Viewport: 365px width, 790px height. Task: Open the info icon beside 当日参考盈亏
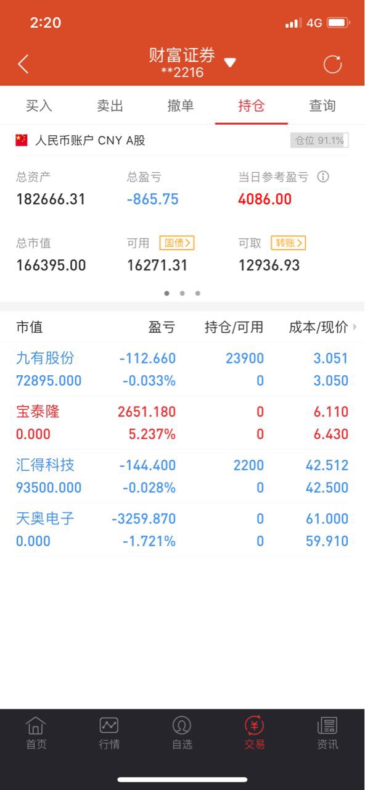pos(323,177)
